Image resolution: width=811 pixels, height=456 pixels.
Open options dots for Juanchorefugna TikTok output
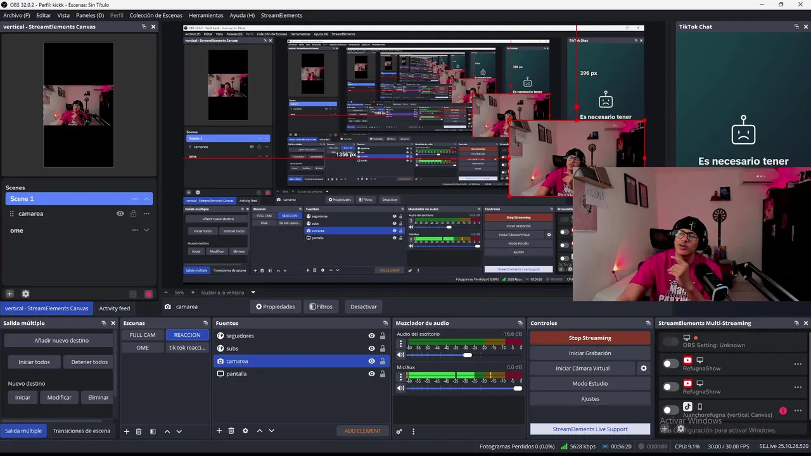(798, 410)
